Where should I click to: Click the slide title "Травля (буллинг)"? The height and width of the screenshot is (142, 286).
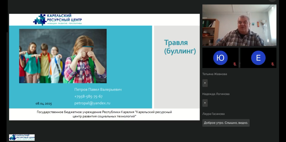[180, 47]
